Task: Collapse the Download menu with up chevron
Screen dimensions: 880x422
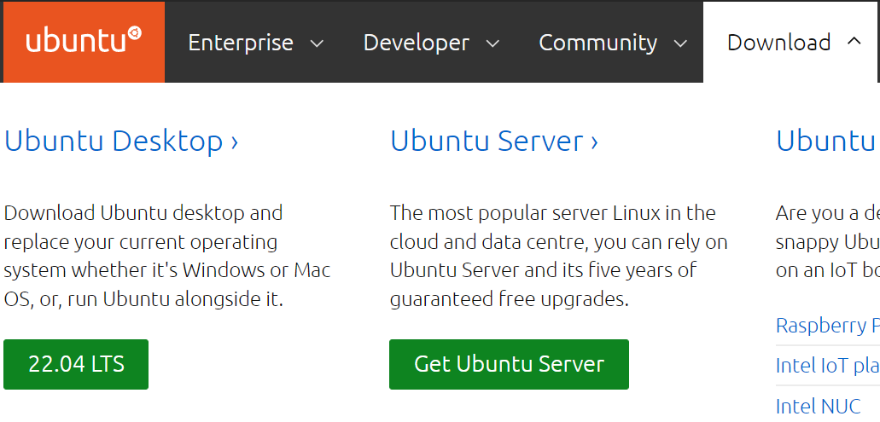Action: pos(854,41)
